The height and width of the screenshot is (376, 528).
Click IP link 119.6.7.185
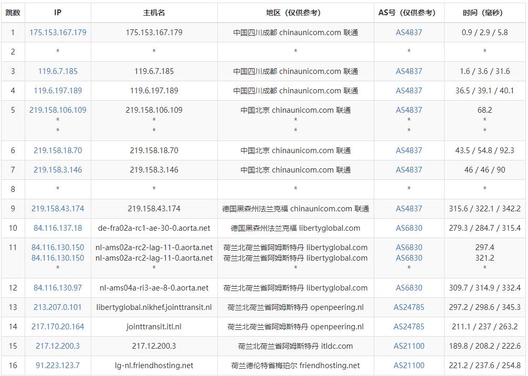point(58,71)
